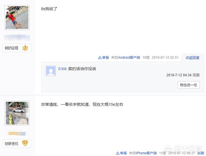Open the default avatar of the YKill reply
206x156 pixels.
[51, 71]
